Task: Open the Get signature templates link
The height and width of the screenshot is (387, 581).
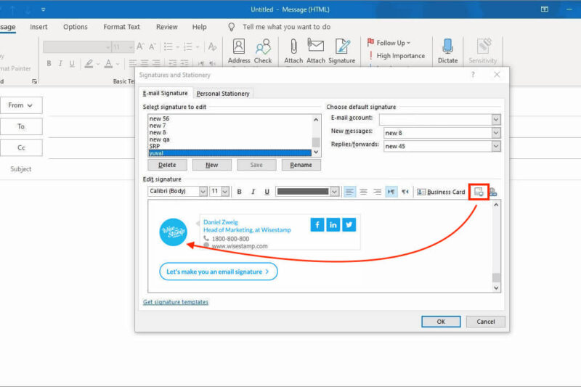Action: tap(176, 302)
